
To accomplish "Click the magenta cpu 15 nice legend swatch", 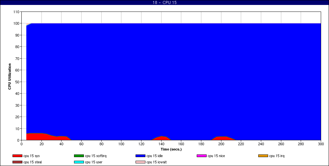I will click(x=201, y=156).
